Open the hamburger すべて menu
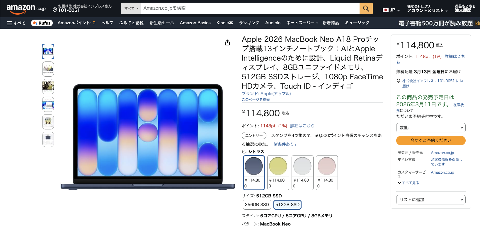480x229 pixels. tap(16, 23)
